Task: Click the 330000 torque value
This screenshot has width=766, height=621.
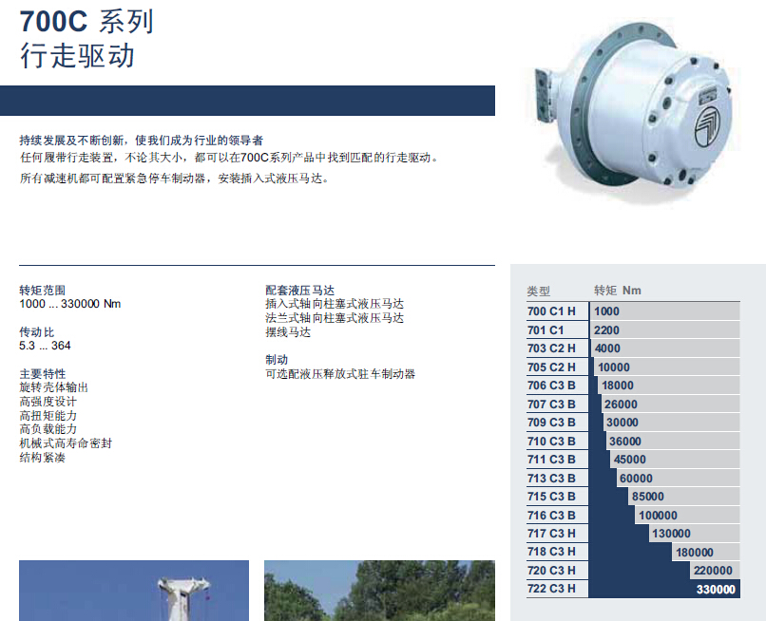Action: point(716,589)
